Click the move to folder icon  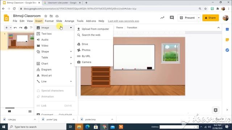51,16
